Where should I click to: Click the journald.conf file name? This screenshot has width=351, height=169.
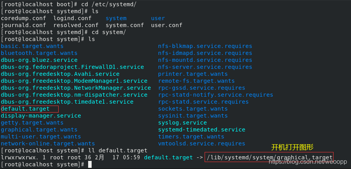(24, 25)
